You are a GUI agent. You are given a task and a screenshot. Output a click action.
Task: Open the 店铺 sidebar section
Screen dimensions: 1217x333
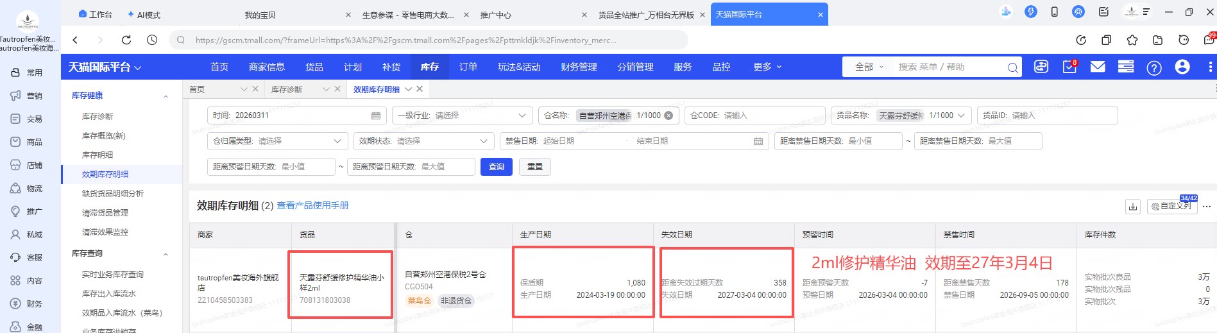point(26,165)
